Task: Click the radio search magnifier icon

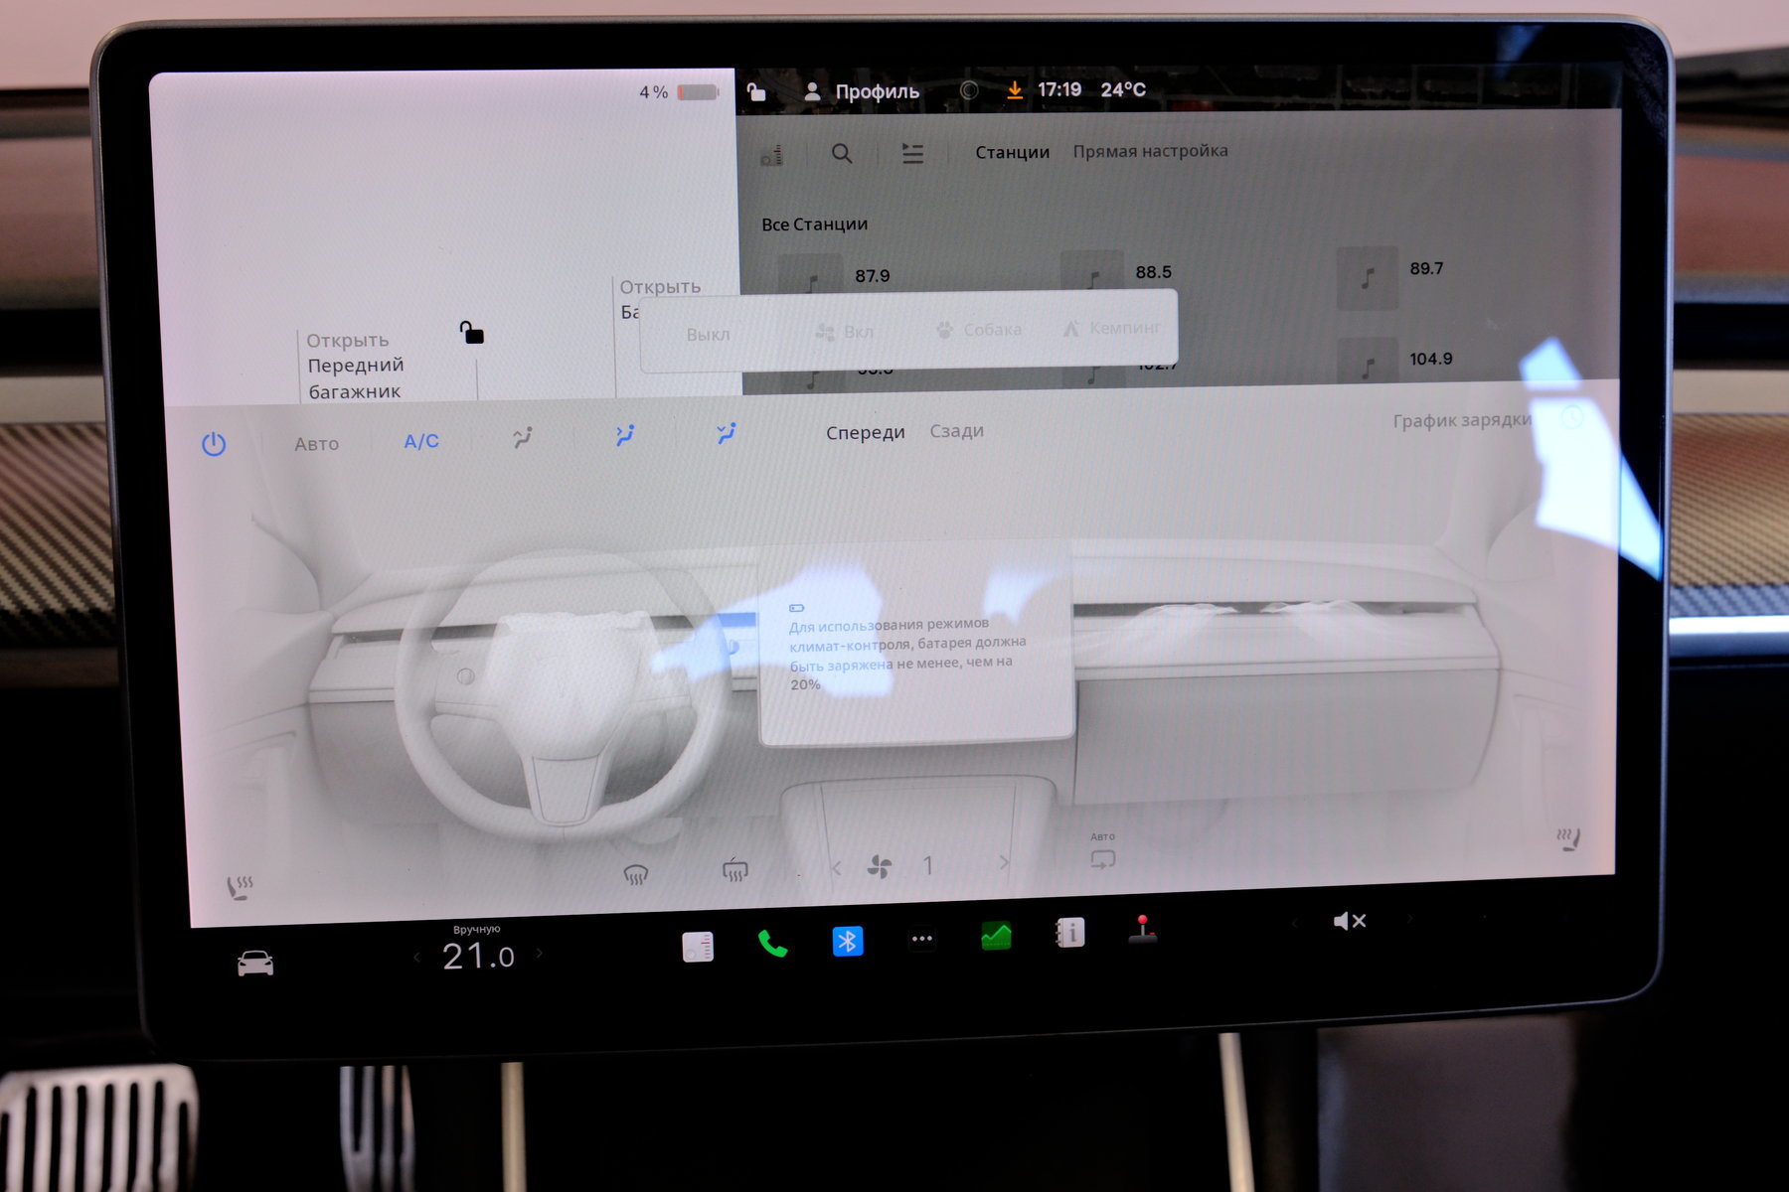Action: [842, 154]
